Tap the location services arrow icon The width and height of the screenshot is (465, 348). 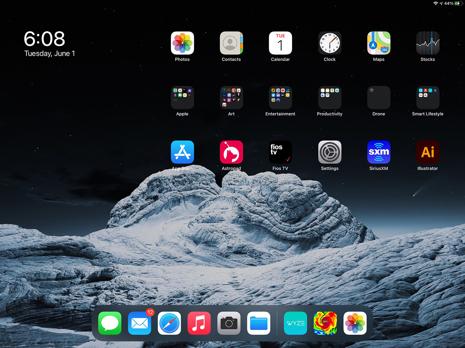441,3
